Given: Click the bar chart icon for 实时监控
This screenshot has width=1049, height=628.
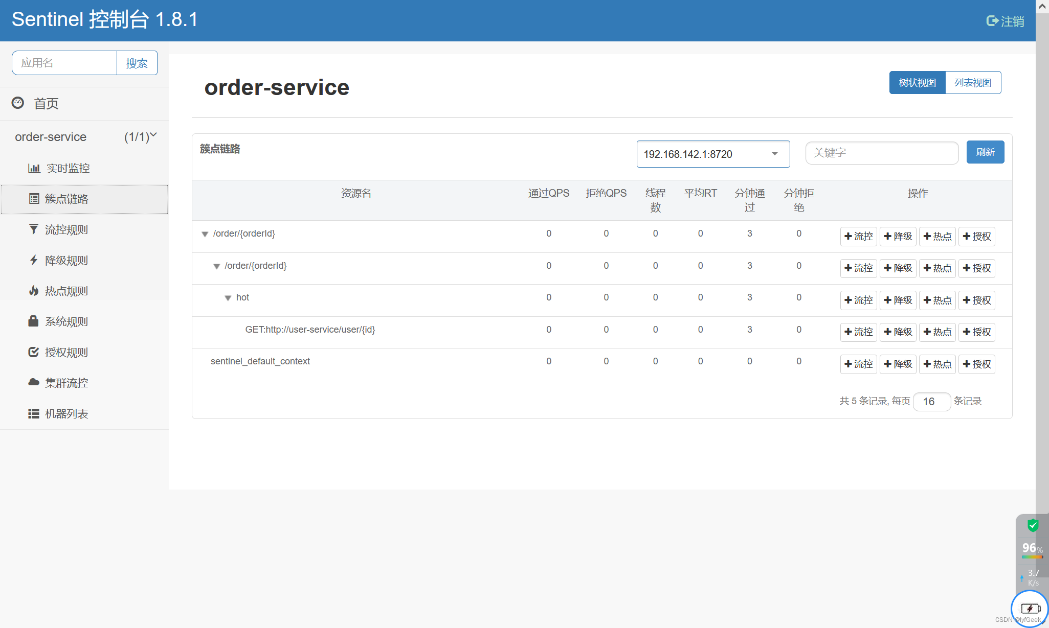Looking at the screenshot, I should (34, 168).
